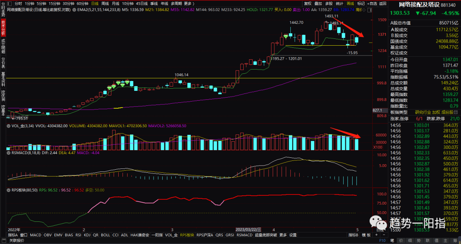Open the 分价表 sidebar tab
The height and width of the screenshot is (244, 461).
coord(3,63)
